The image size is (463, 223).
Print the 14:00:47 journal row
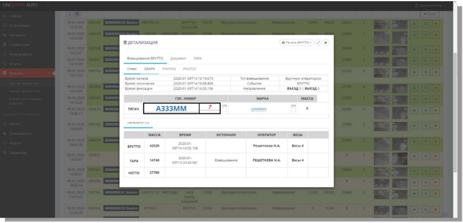[414, 157]
